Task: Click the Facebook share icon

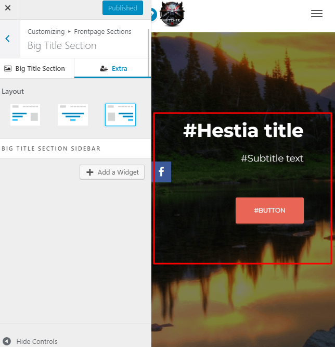Action: point(161,171)
